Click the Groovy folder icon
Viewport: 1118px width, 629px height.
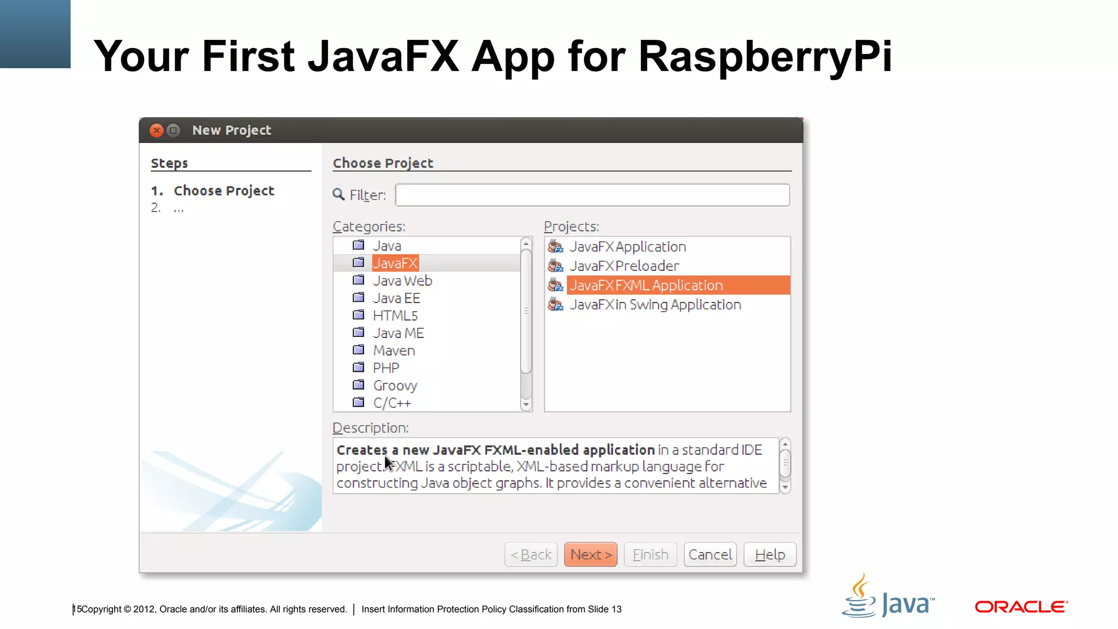[x=359, y=385]
